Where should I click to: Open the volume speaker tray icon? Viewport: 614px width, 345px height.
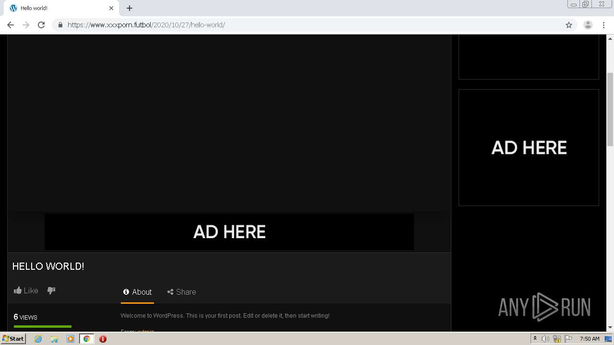pyautogui.click(x=545, y=339)
